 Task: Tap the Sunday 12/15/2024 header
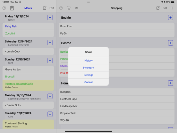coord(18,59)
